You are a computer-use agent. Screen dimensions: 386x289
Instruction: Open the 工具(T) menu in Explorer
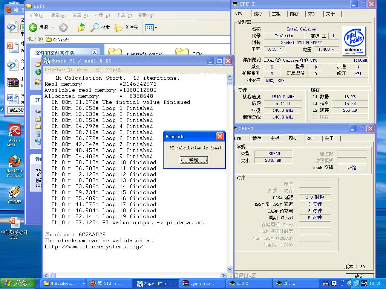tap(124, 15)
